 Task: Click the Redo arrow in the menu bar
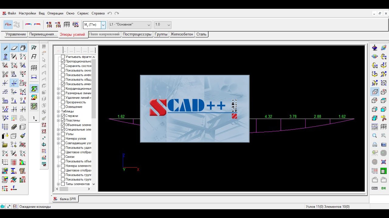point(117,13)
